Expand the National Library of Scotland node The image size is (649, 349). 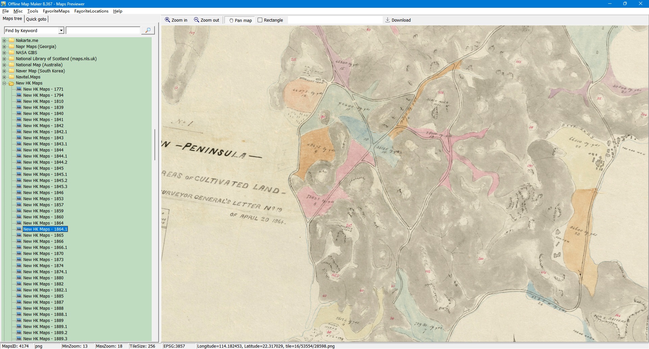[4, 59]
